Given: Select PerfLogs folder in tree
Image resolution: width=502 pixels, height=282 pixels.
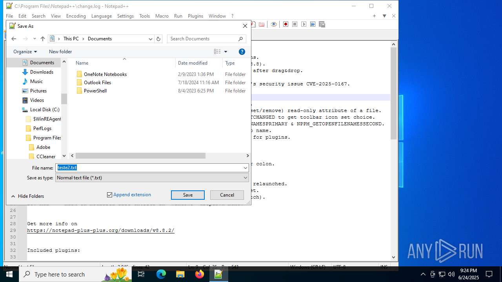Looking at the screenshot, I should point(42,128).
